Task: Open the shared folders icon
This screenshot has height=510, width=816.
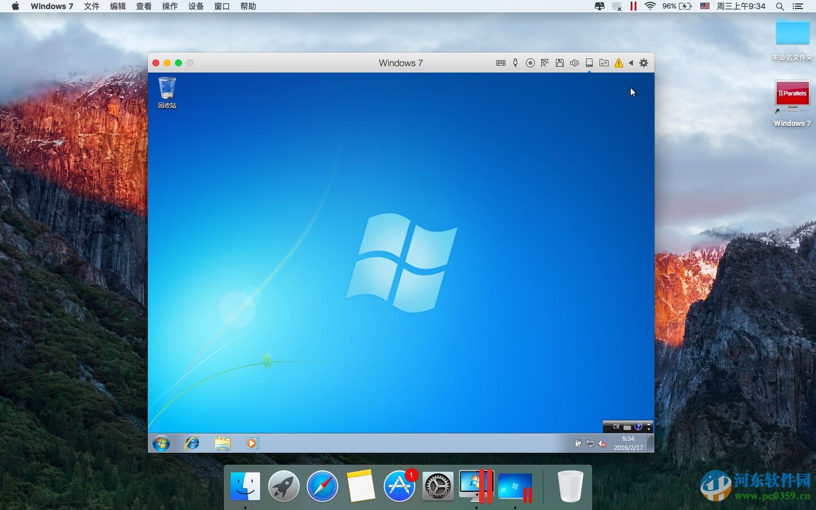Action: [604, 63]
